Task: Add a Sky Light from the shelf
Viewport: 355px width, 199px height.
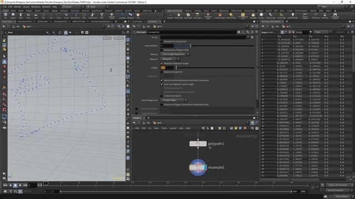Action: pos(253,15)
